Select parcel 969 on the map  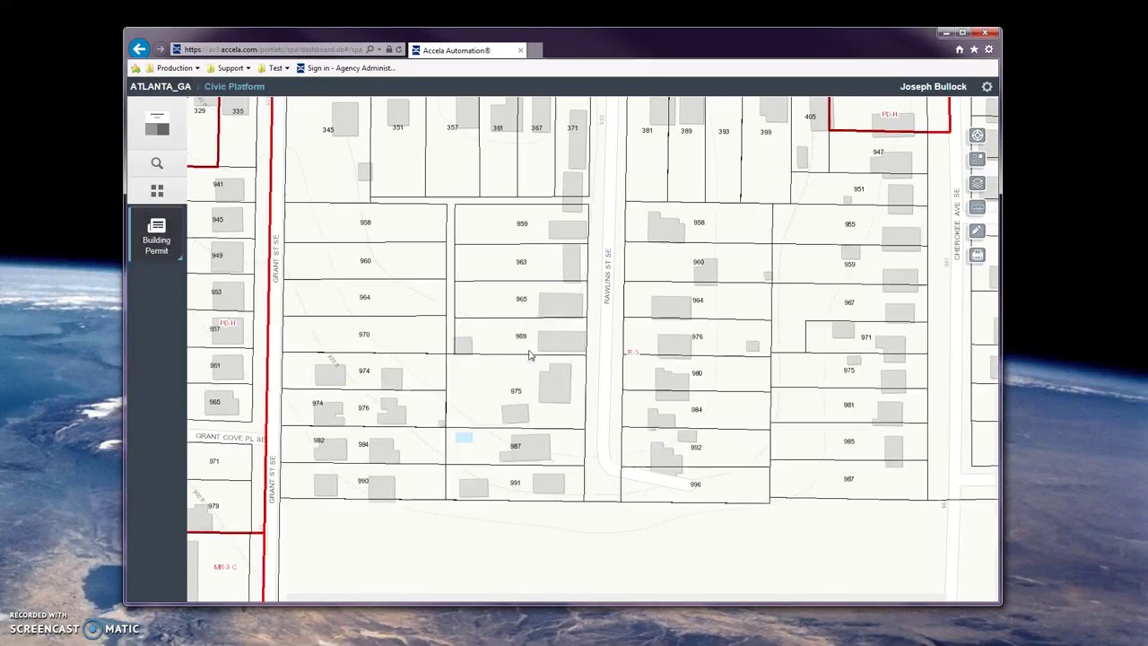coord(520,336)
